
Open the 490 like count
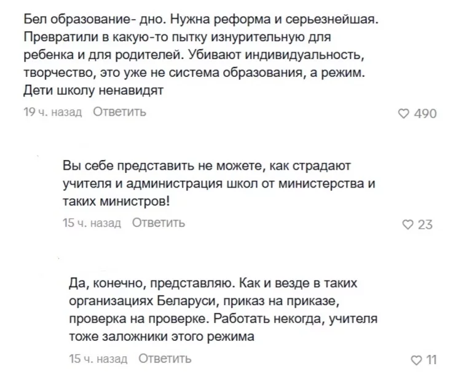(x=425, y=114)
